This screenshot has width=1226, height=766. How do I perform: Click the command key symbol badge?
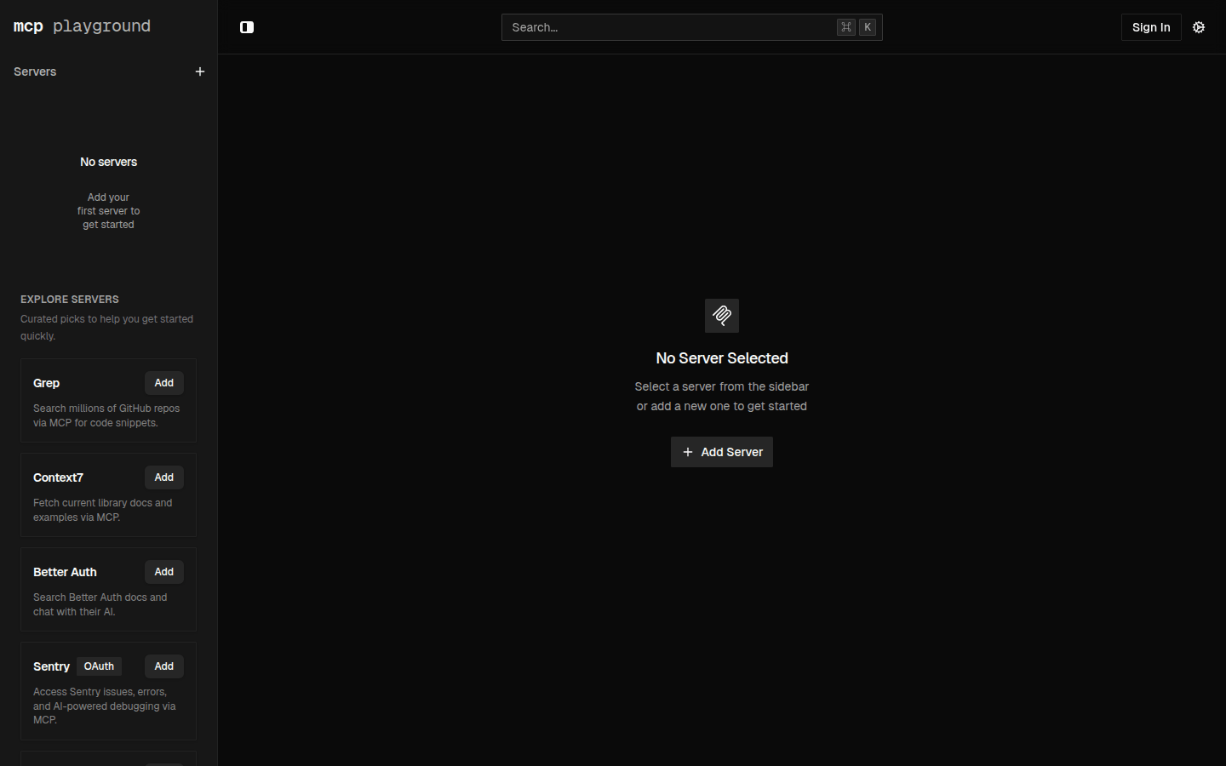coord(845,27)
